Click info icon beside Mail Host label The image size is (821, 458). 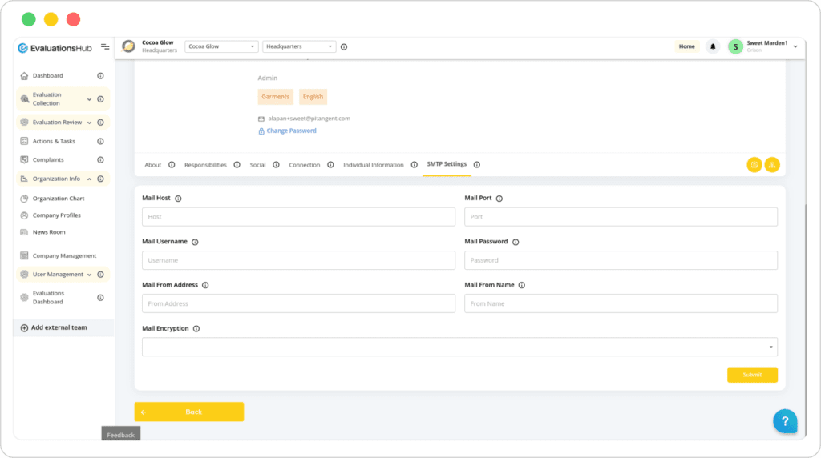[x=178, y=199]
